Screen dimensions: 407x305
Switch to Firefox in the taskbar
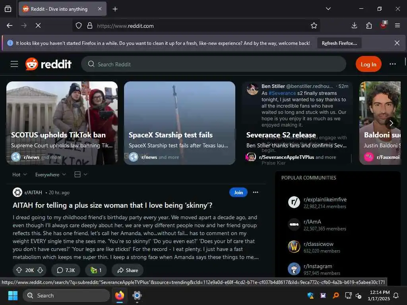[120, 295]
